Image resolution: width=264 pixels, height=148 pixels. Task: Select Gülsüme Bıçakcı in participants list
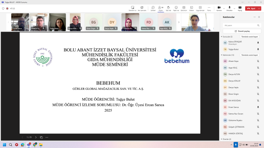[x=242, y=120]
